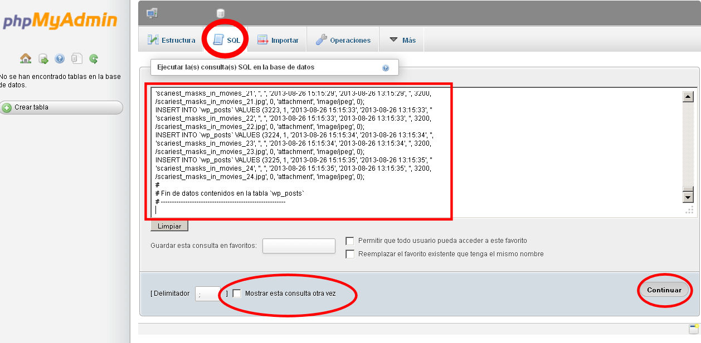Toggle 'Mostrar esta consulta otra vez' checkbox
701x343 pixels.
pyautogui.click(x=237, y=293)
